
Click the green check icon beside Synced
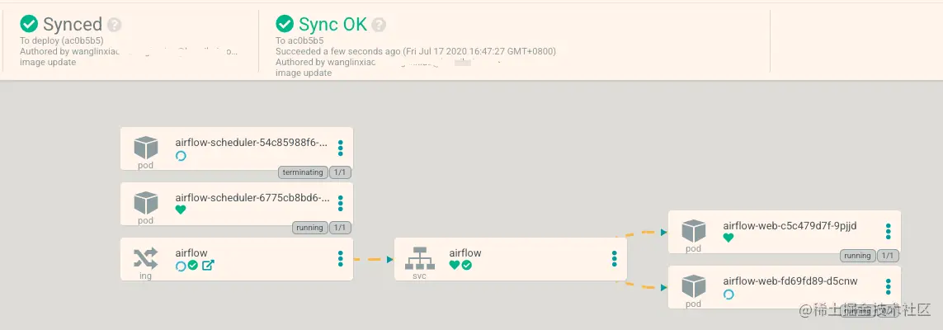point(29,24)
